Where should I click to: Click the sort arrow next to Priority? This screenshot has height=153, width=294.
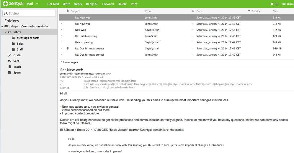pyautogui.click(x=249, y=11)
